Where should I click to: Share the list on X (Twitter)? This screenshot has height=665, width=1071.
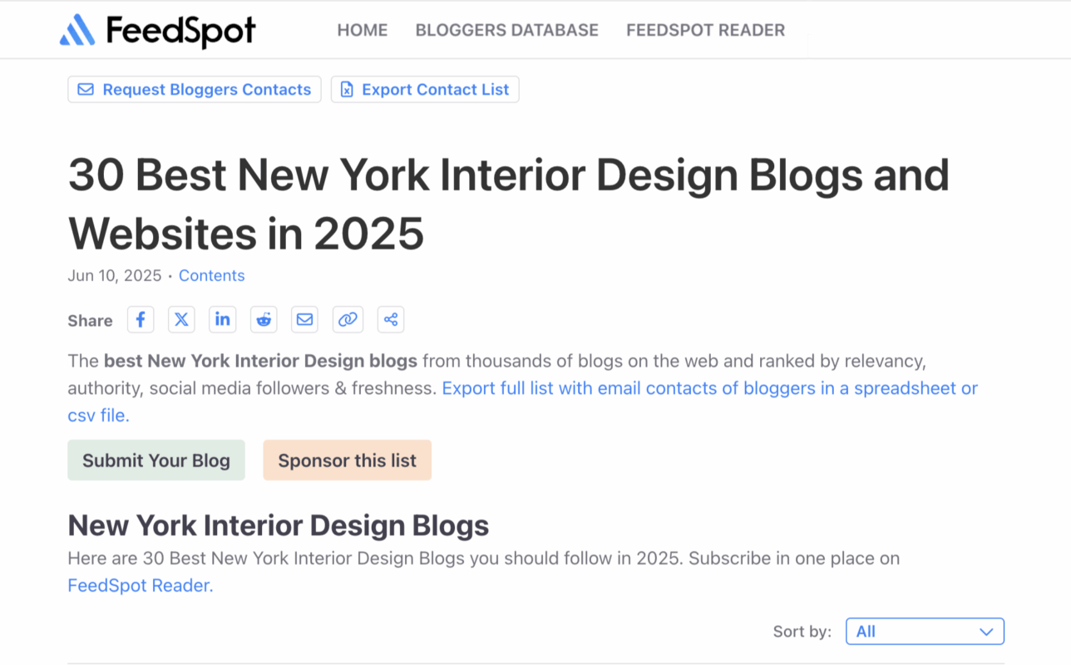pos(181,320)
